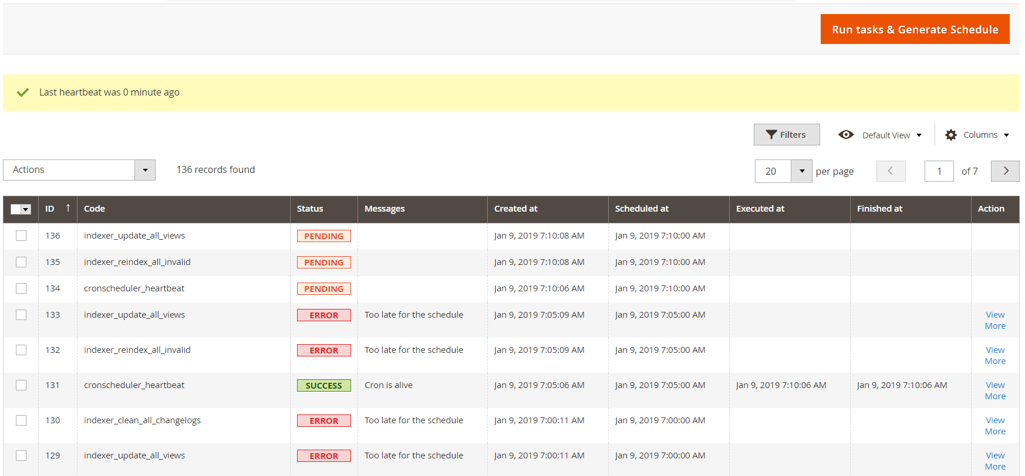Click the eye icon for Default View
The image size is (1025, 476).
[846, 135]
